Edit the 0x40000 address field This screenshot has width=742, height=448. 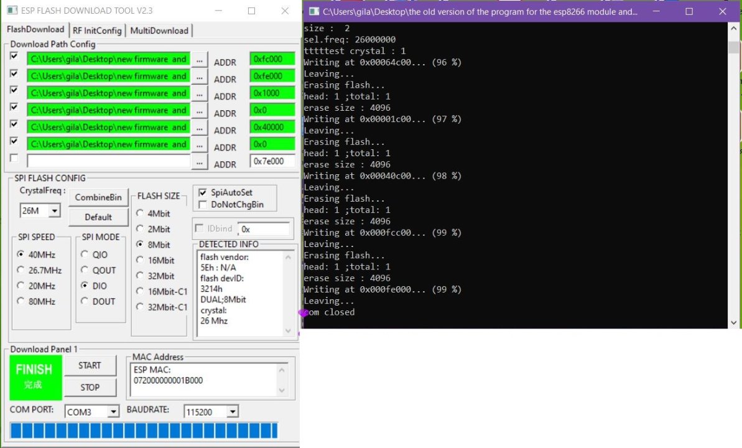coord(272,128)
